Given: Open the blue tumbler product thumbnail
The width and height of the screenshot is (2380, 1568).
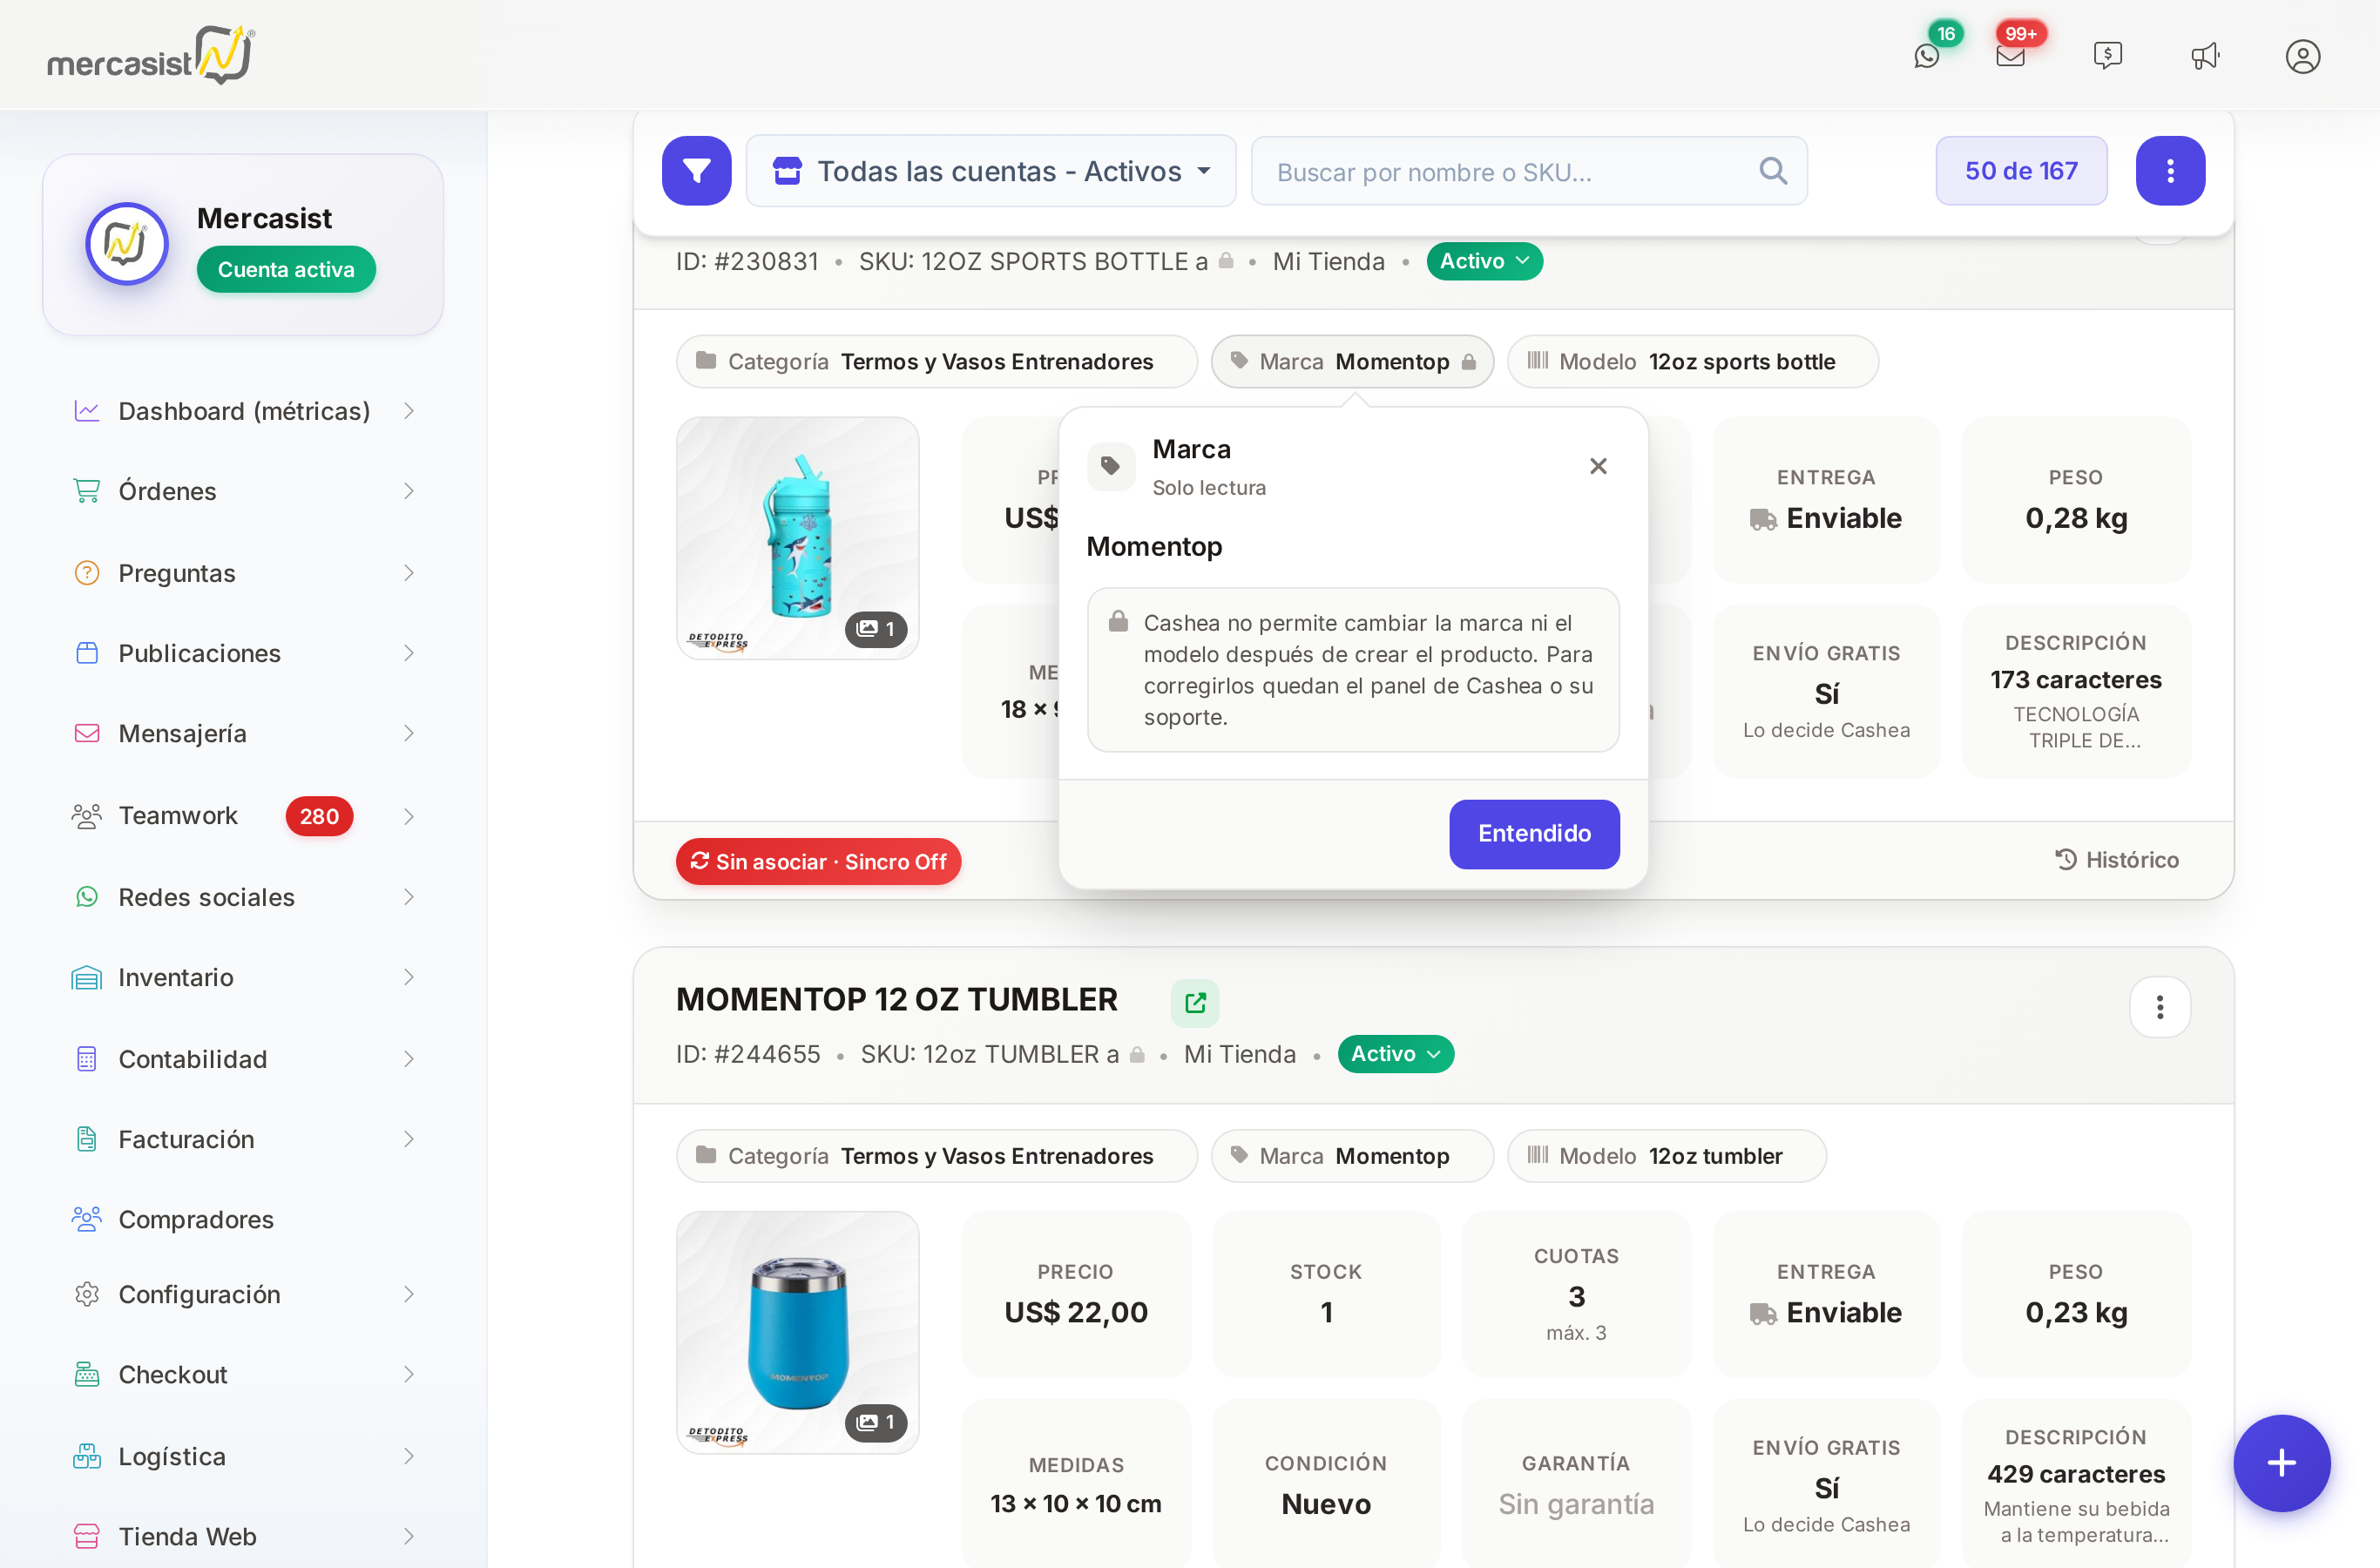Looking at the screenshot, I should (797, 1333).
